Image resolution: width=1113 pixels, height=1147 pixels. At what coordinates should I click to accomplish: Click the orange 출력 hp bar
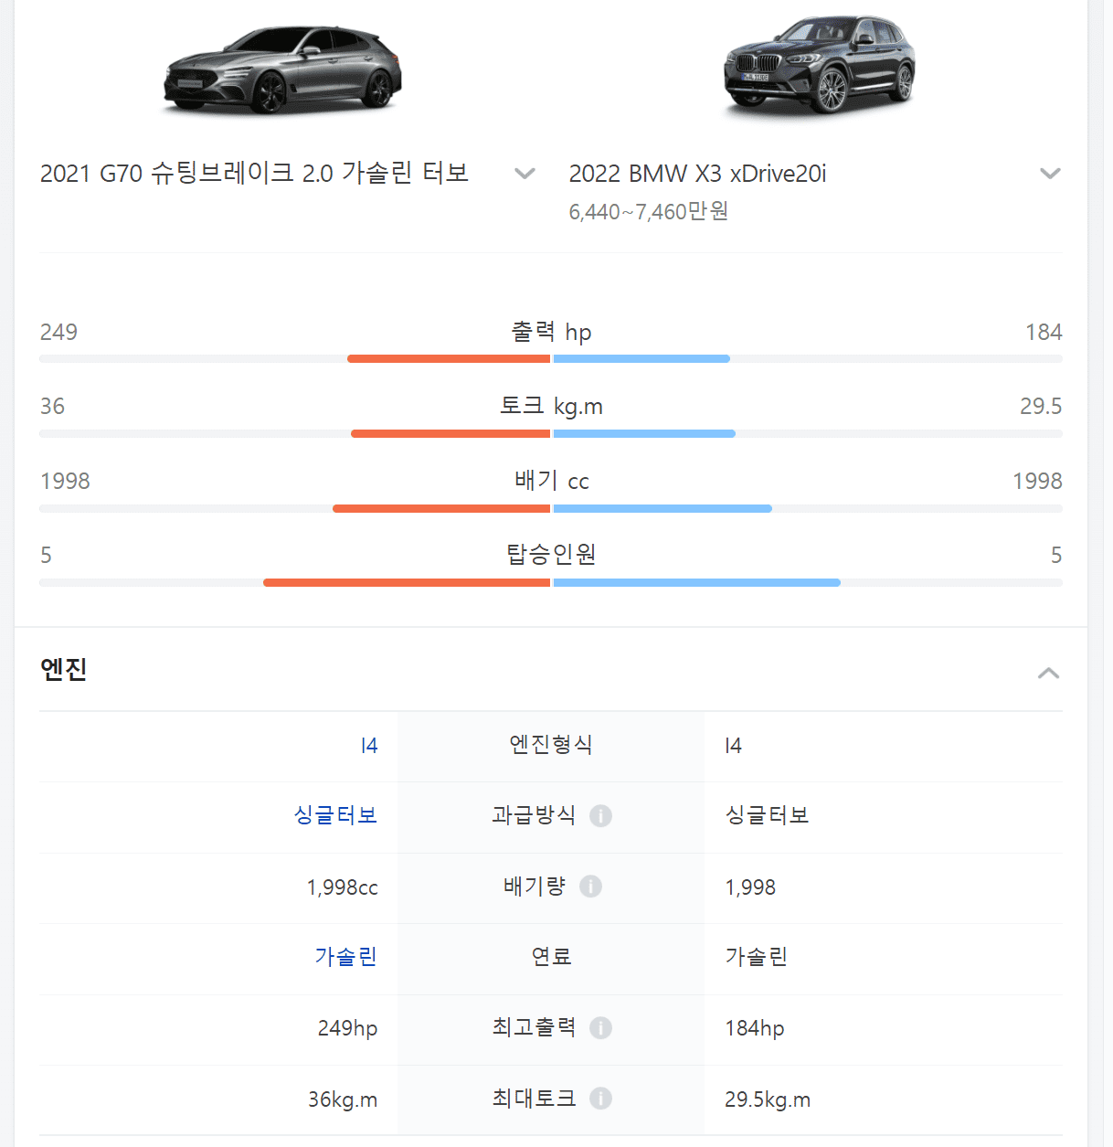[x=449, y=359]
